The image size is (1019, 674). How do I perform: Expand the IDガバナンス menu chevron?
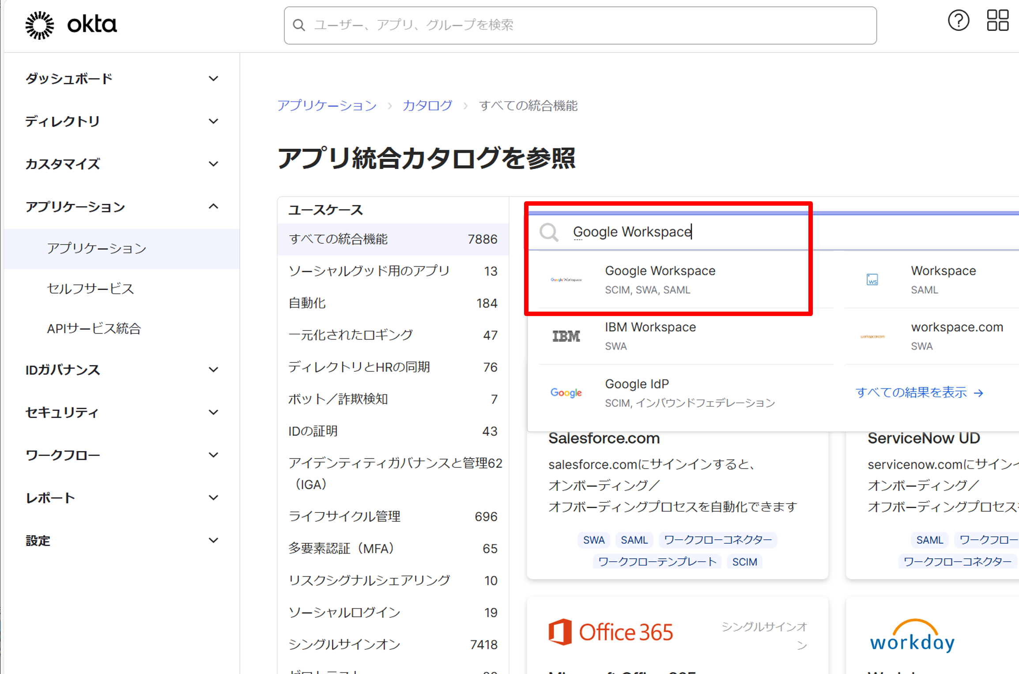coord(214,369)
